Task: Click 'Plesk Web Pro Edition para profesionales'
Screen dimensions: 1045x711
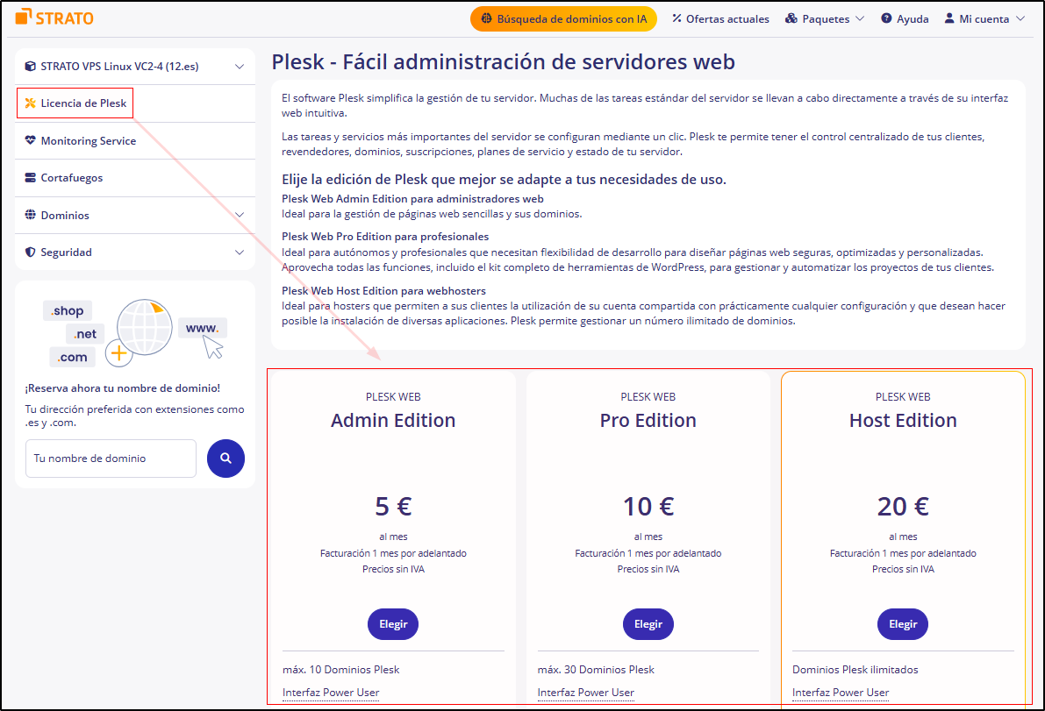Action: (385, 237)
